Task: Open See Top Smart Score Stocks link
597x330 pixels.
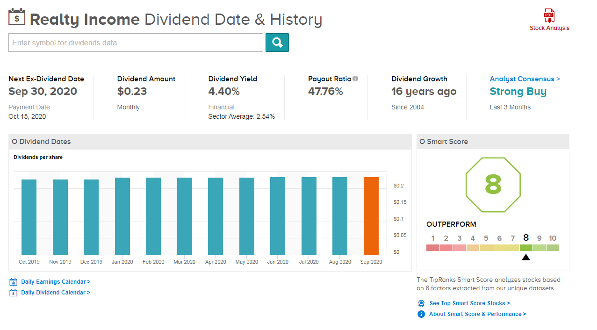Action: coord(470,303)
